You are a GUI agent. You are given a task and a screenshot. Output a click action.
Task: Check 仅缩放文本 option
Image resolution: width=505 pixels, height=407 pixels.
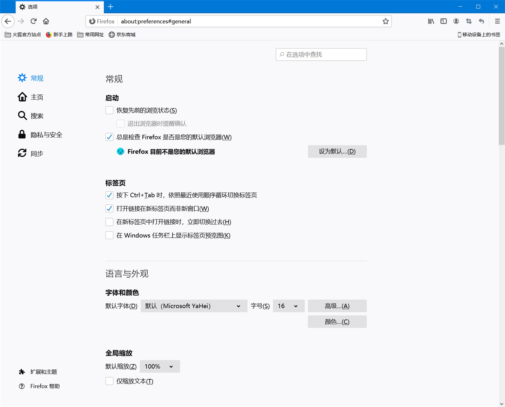coord(109,381)
